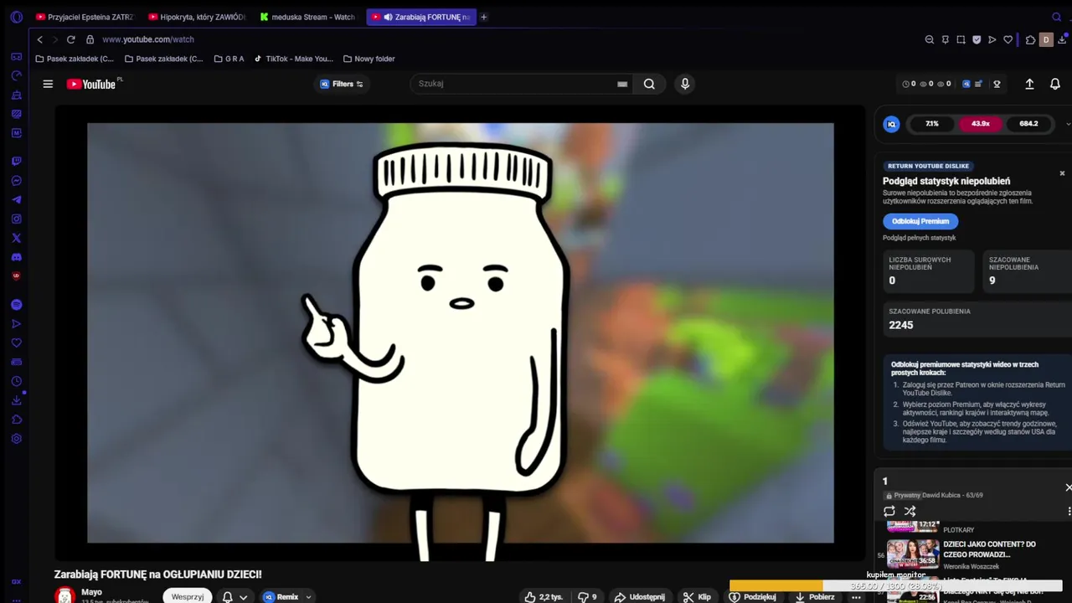Open YouTube notifications bell
Viewport: 1072px width, 603px height.
[x=1055, y=84]
